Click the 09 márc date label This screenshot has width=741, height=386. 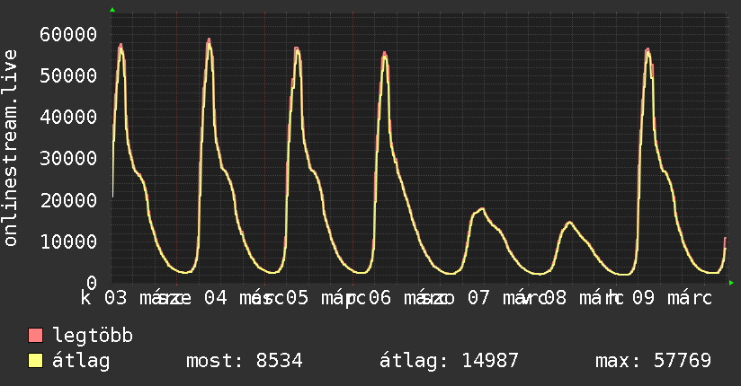click(672, 298)
